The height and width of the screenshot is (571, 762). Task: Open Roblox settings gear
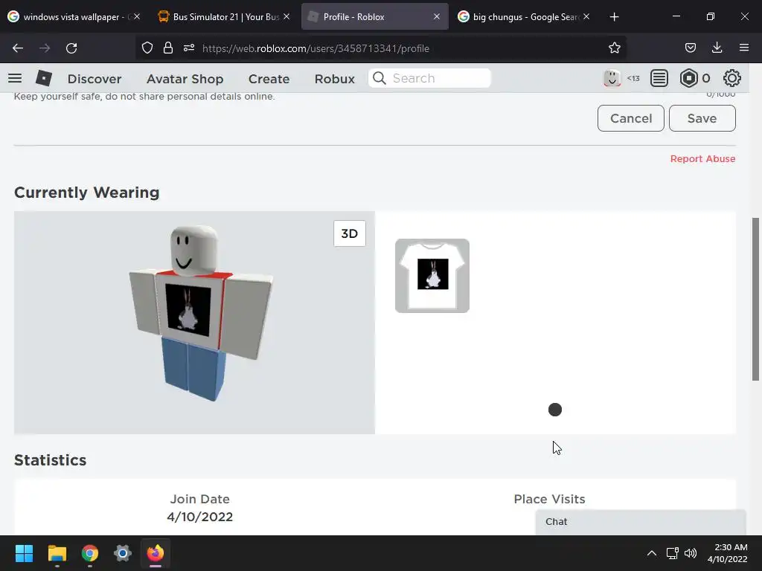pos(732,78)
